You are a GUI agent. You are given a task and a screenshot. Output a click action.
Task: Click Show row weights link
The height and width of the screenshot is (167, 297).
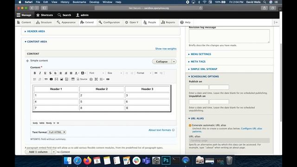[x=166, y=49]
